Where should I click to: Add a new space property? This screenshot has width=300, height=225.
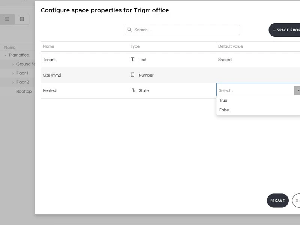pos(285,30)
